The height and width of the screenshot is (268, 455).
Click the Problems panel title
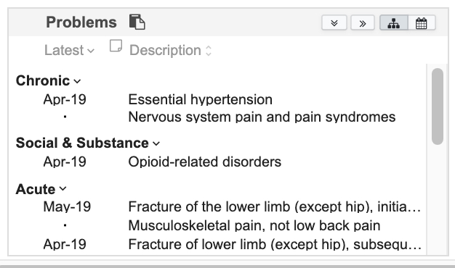pos(81,22)
